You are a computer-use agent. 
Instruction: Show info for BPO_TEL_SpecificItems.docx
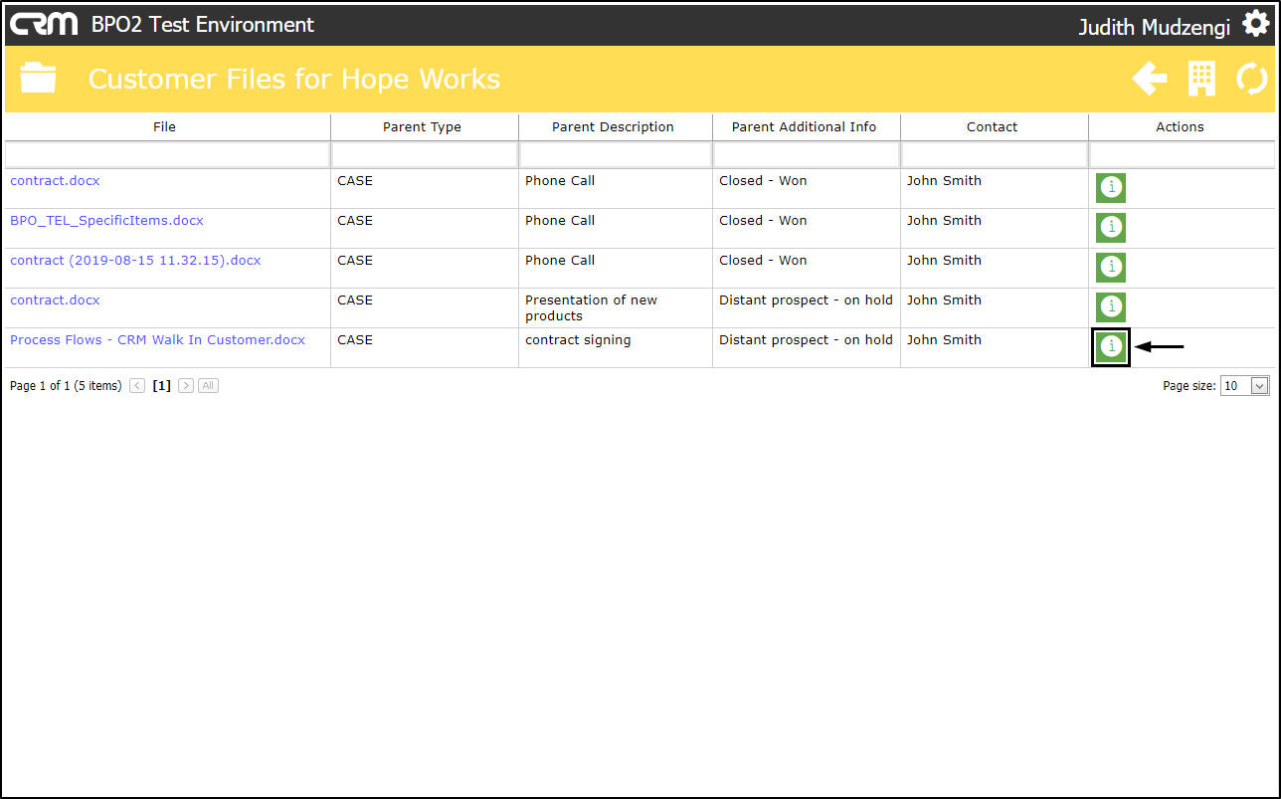(1111, 228)
